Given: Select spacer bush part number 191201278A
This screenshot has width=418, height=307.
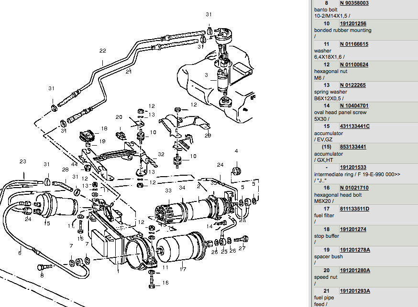Looking at the screenshot, I should pos(355,250).
